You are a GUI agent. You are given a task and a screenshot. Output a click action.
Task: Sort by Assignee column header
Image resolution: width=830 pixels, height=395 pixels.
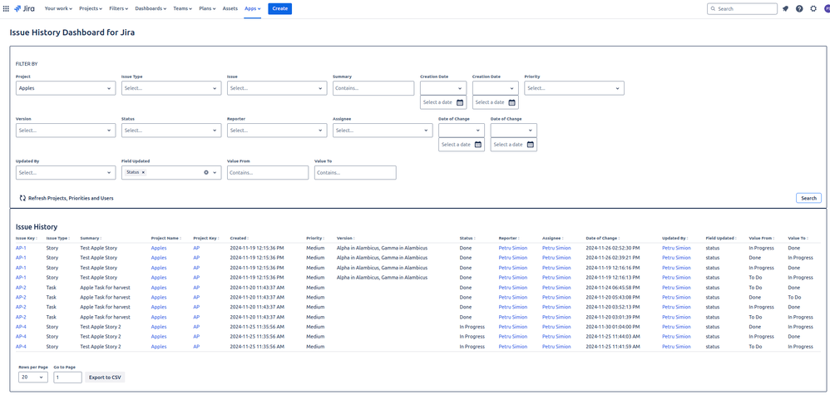click(x=552, y=239)
